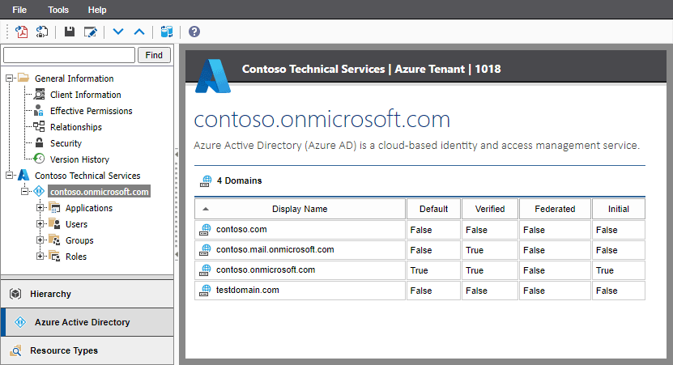Expand the Roles tree node
This screenshot has height=365, width=673.
[40, 256]
